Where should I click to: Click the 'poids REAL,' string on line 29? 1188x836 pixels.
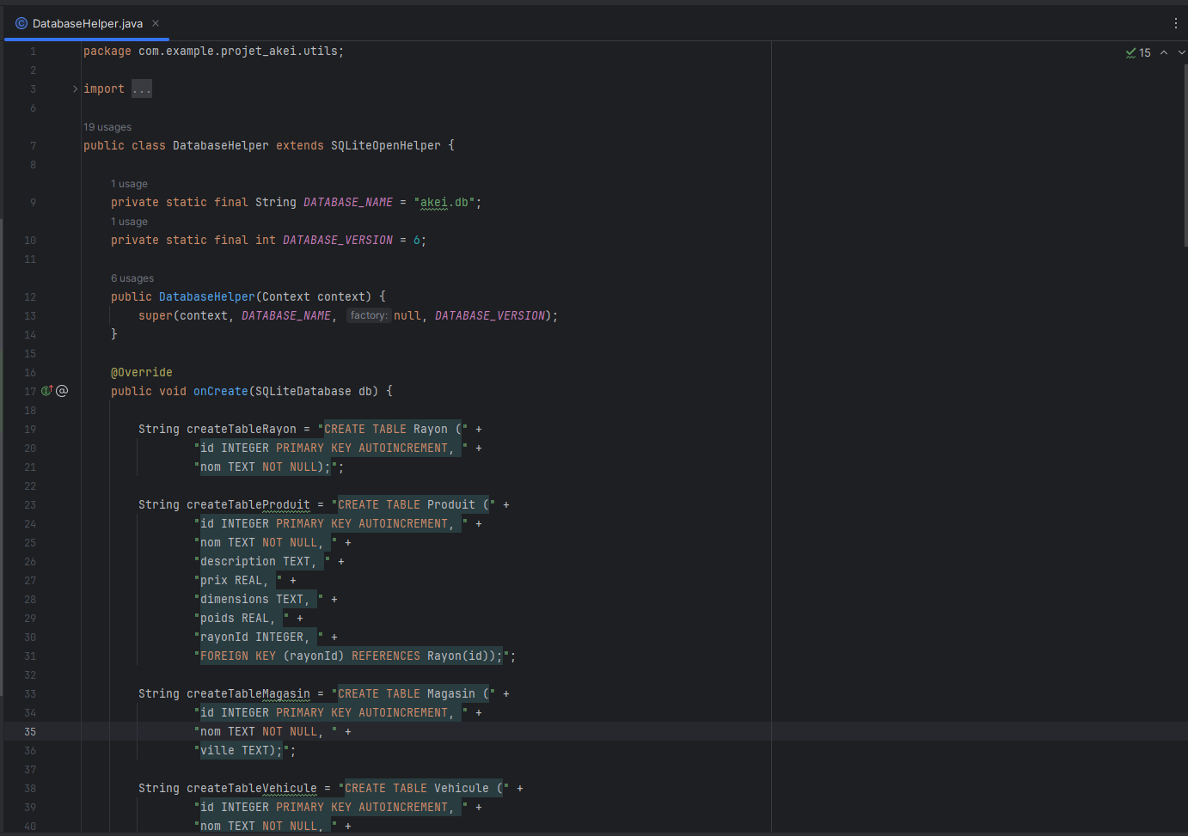tap(242, 619)
